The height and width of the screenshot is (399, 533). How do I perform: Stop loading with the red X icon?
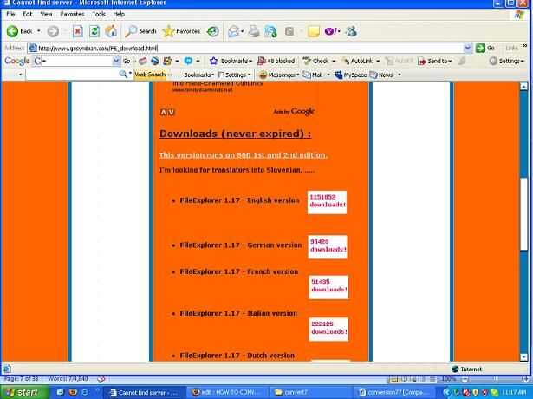[78, 31]
